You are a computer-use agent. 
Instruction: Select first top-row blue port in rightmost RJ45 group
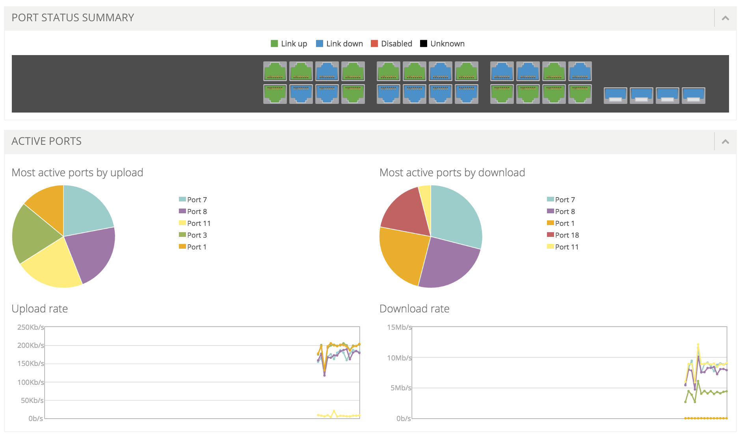[x=502, y=71]
